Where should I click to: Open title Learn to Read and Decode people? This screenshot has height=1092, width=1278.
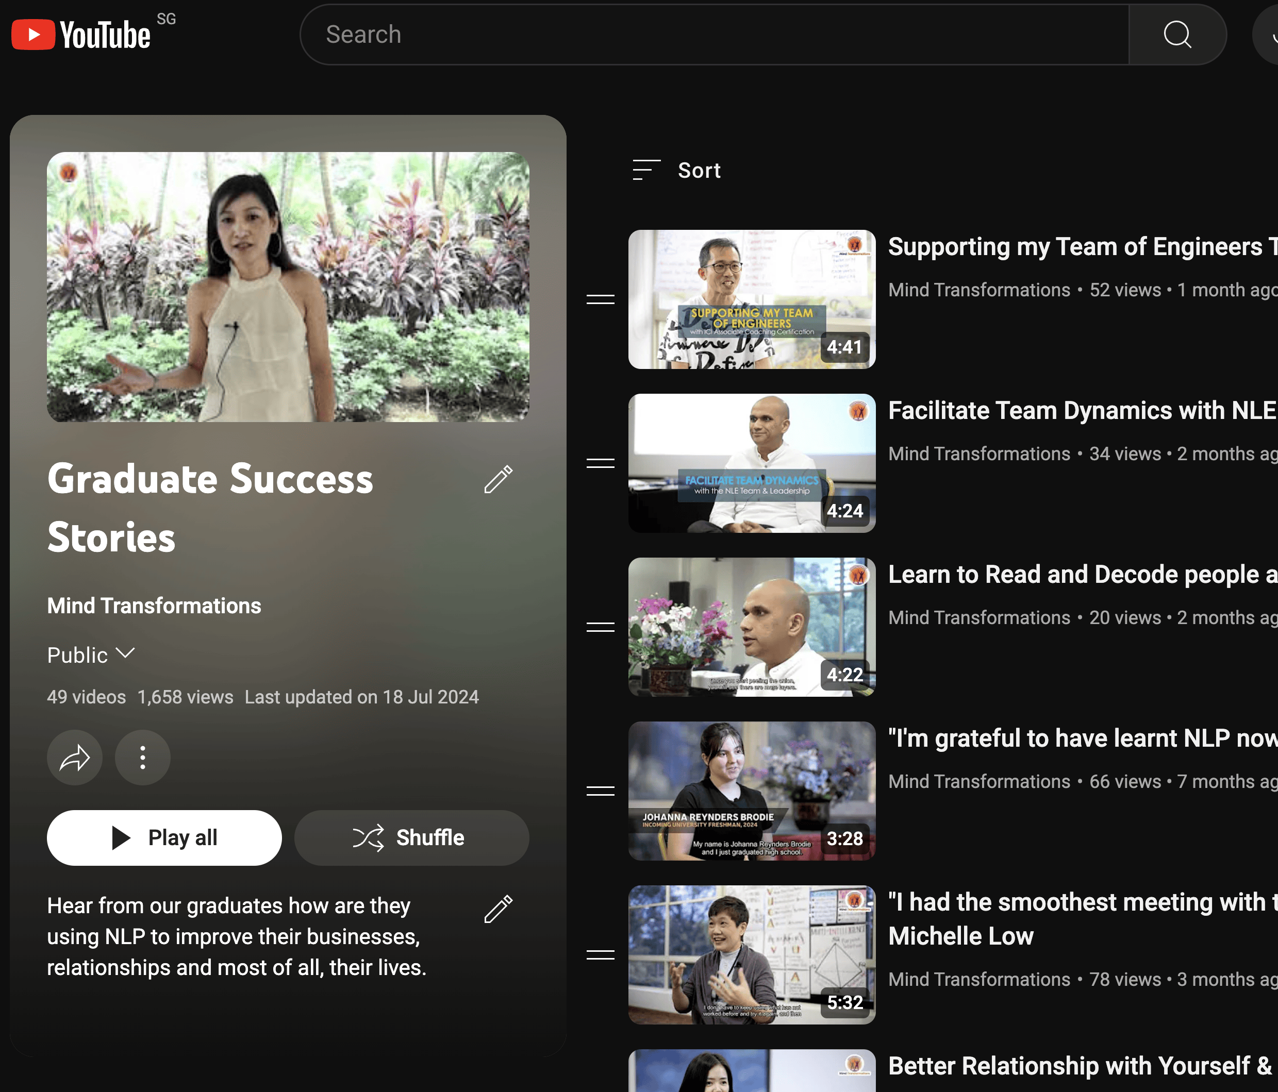(1083, 574)
